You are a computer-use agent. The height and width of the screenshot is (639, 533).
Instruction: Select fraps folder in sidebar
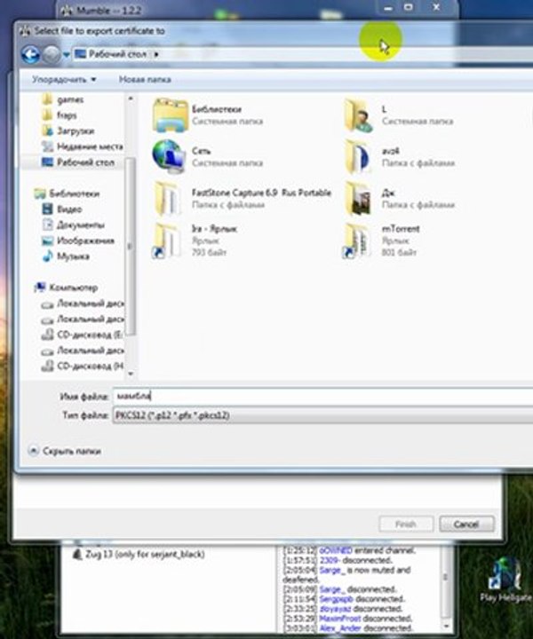tap(60, 115)
